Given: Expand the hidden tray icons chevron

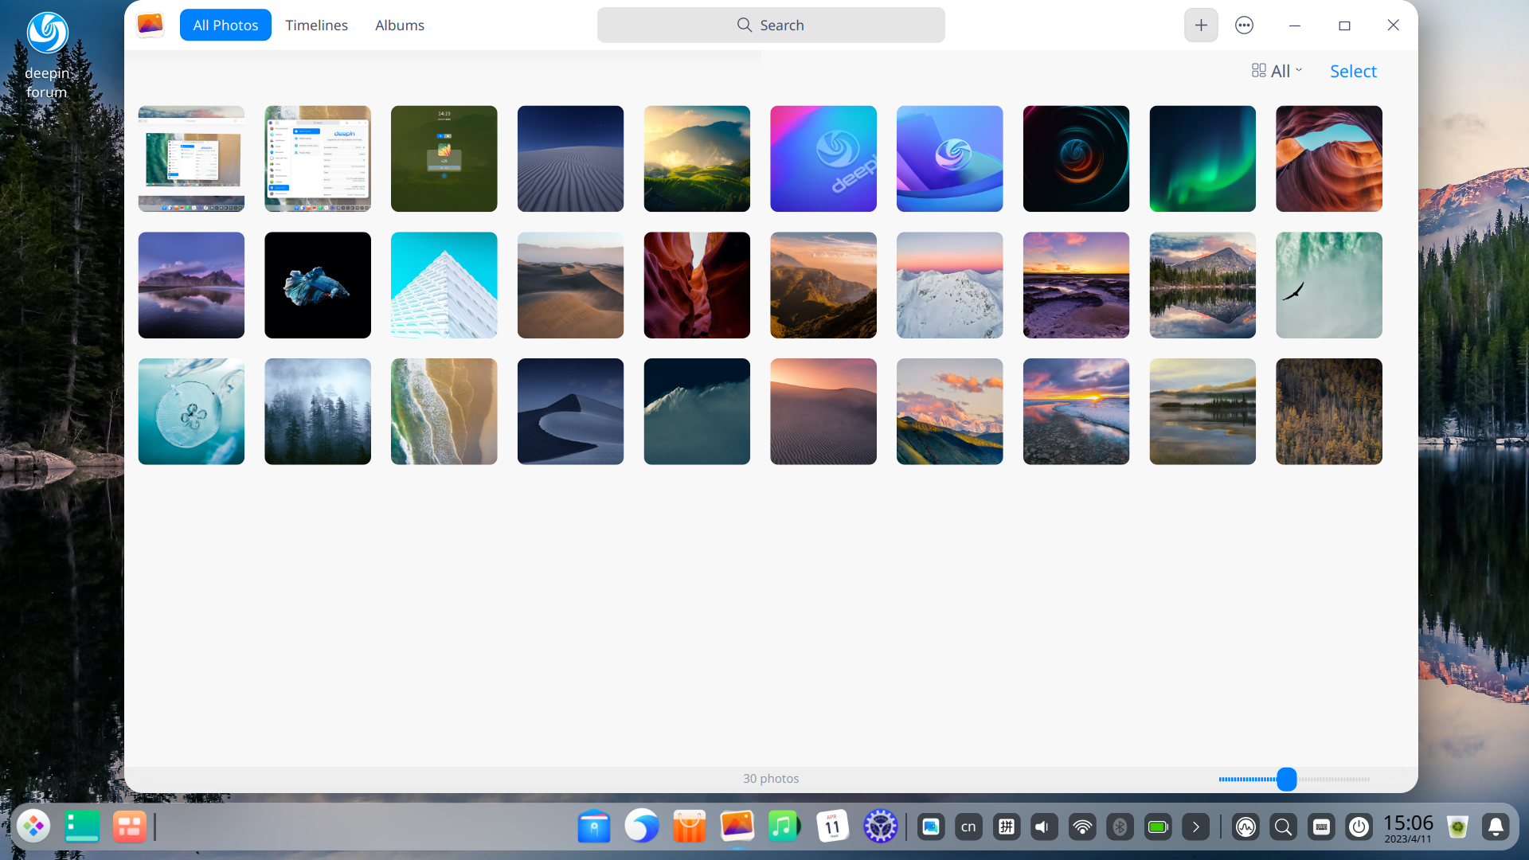Looking at the screenshot, I should click(x=1197, y=827).
